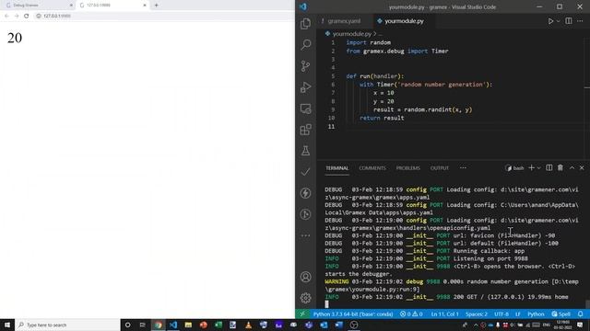This screenshot has height=331, width=590.
Task: Open the Windows notification center
Action: 580,325
